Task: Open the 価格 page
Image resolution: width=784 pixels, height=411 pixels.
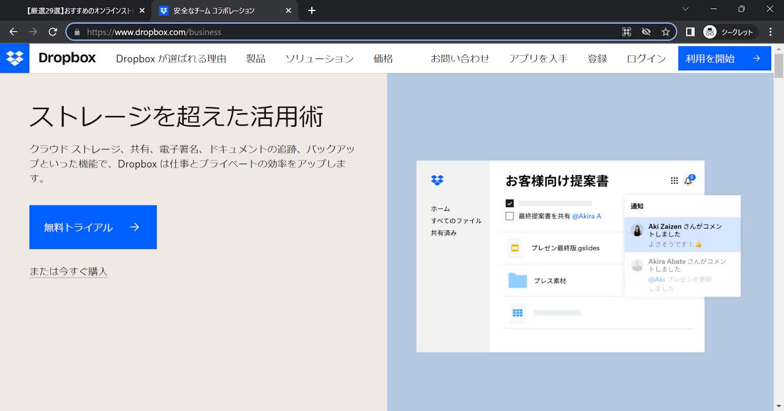Action: coord(383,59)
